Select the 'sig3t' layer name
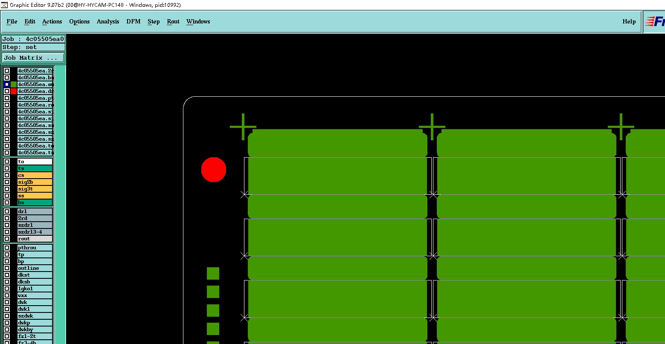 tap(35, 189)
